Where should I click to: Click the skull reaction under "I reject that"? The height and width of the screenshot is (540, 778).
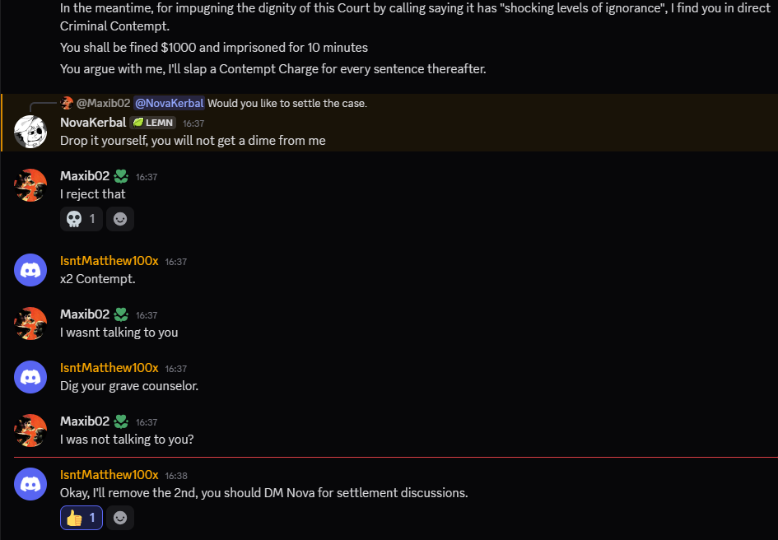[x=81, y=219]
